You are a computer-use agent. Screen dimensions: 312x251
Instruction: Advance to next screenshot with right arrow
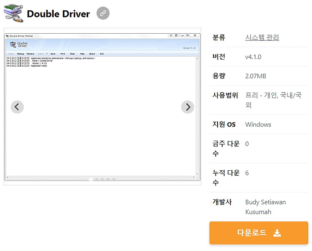[x=188, y=107]
